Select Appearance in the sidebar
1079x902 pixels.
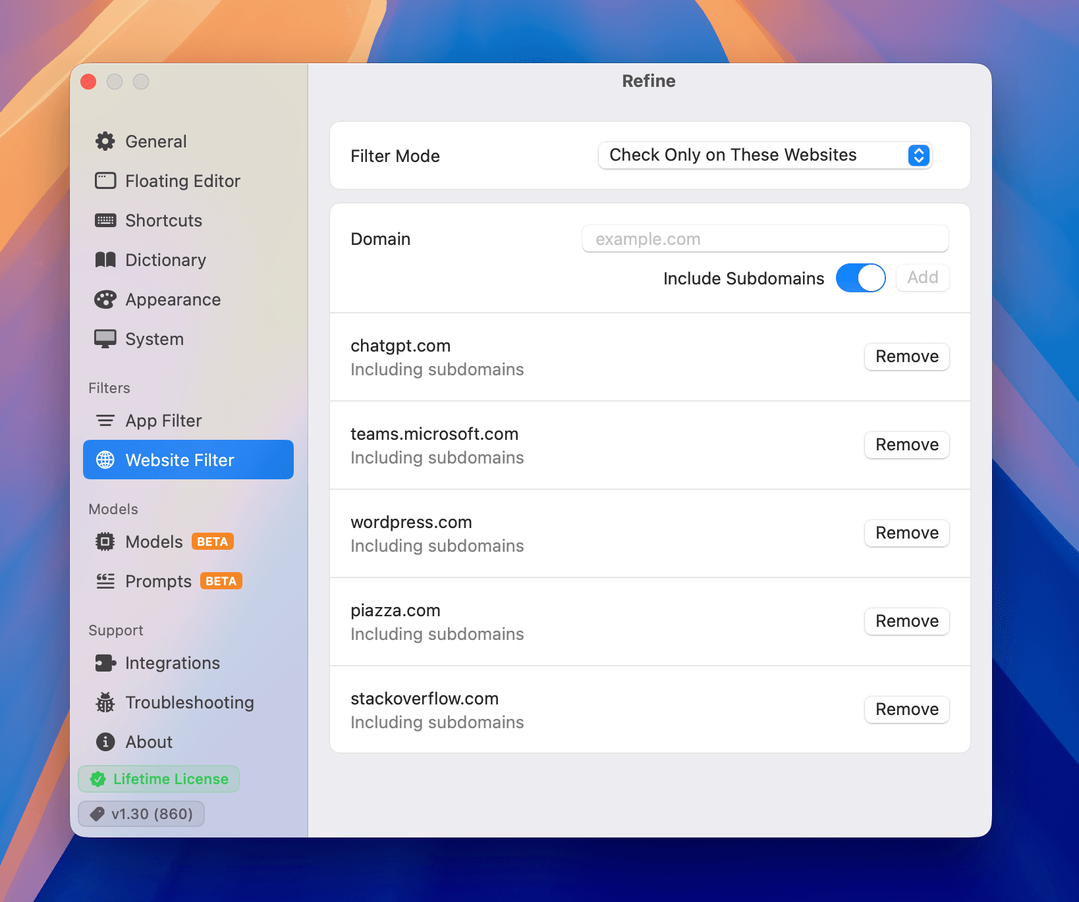[188, 299]
